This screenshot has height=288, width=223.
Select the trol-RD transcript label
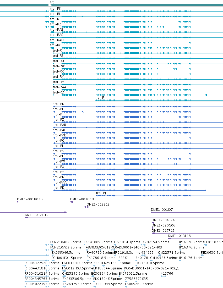[58, 92]
